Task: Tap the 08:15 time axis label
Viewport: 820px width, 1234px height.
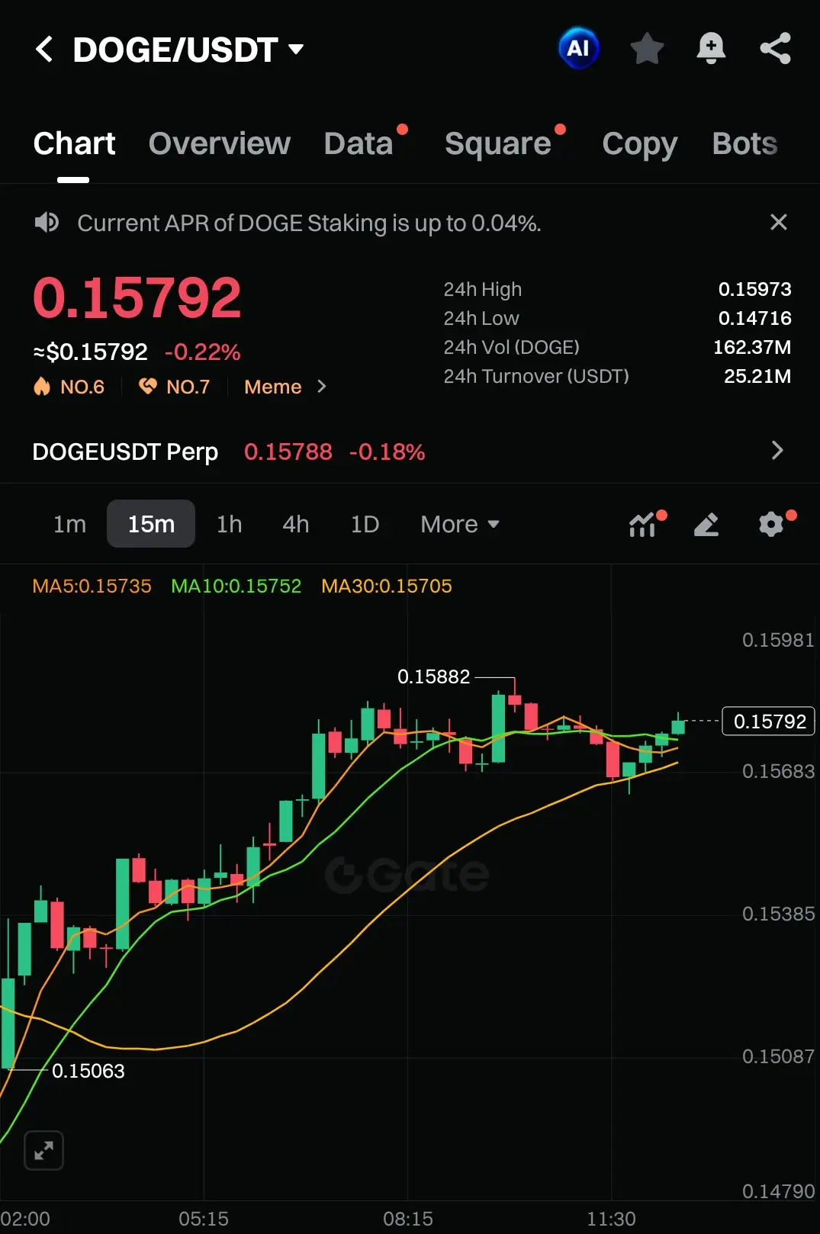Action: (x=408, y=1219)
